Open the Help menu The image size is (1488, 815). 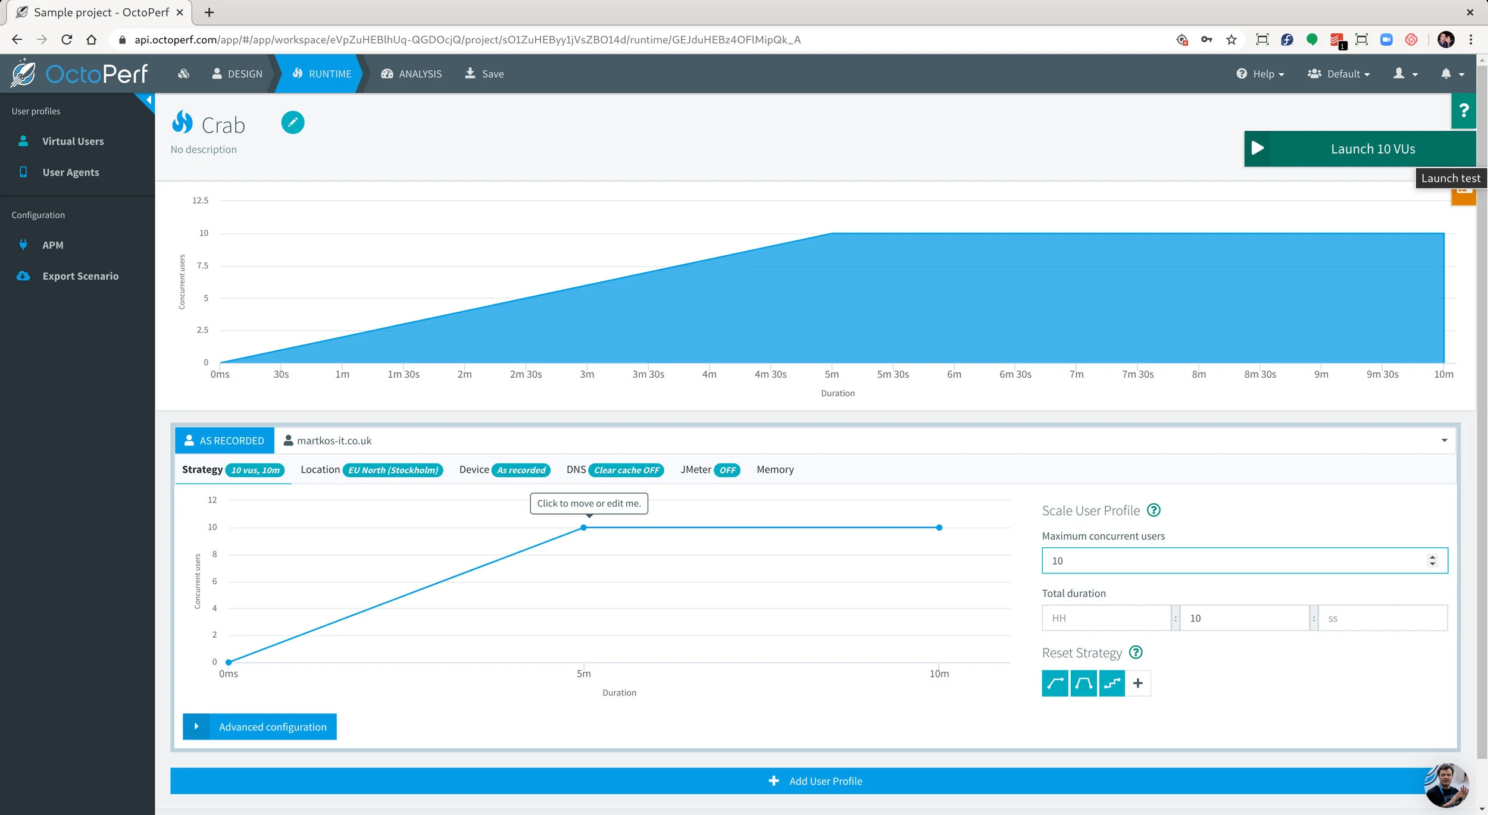pyautogui.click(x=1260, y=73)
